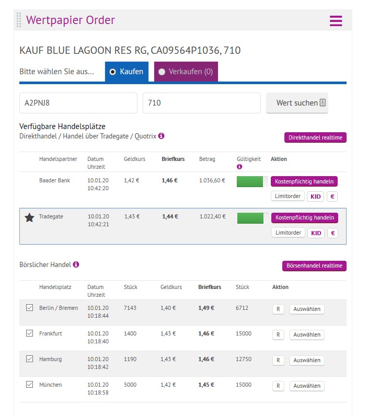
Task: Click Wert suchen button
Action: tap(297, 103)
